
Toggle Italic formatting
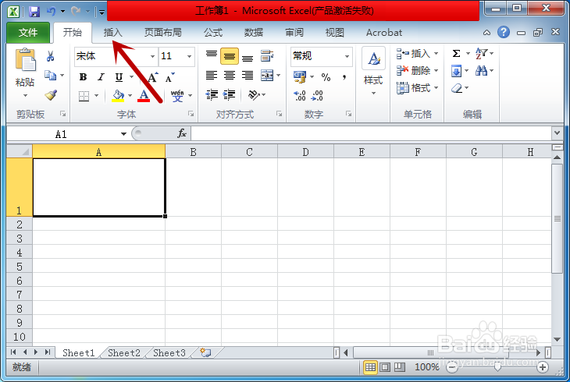(101, 77)
